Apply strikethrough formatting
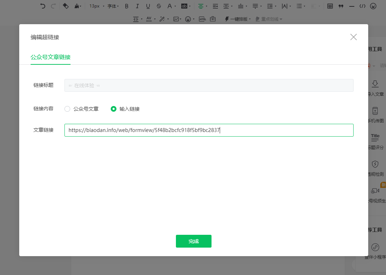The image size is (386, 275). pyautogui.click(x=158, y=6)
